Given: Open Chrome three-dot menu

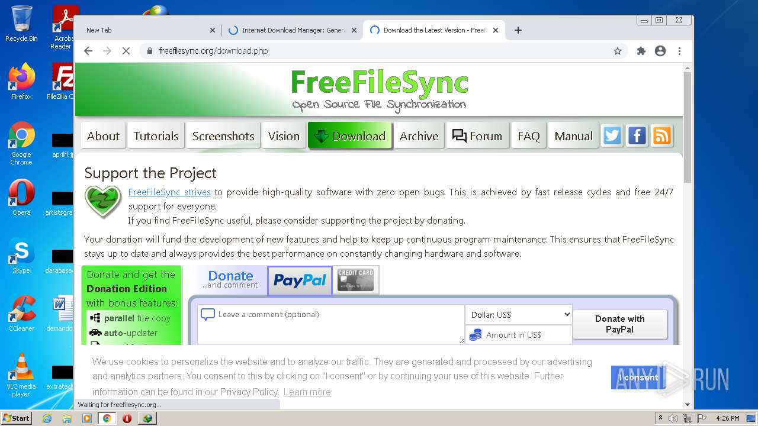Looking at the screenshot, I should coord(680,51).
